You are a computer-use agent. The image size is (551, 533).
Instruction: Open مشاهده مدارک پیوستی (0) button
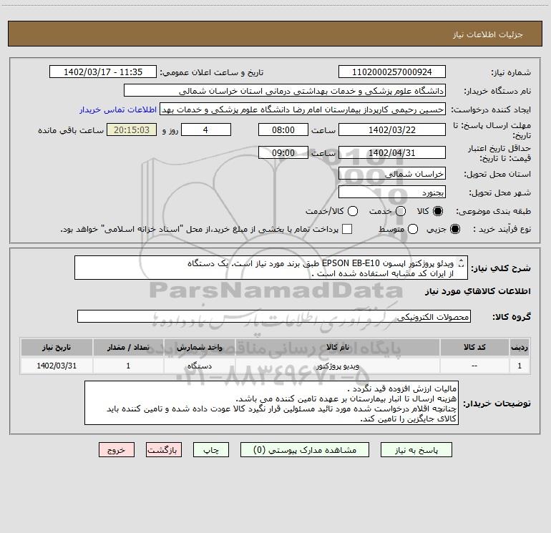tap(305, 450)
